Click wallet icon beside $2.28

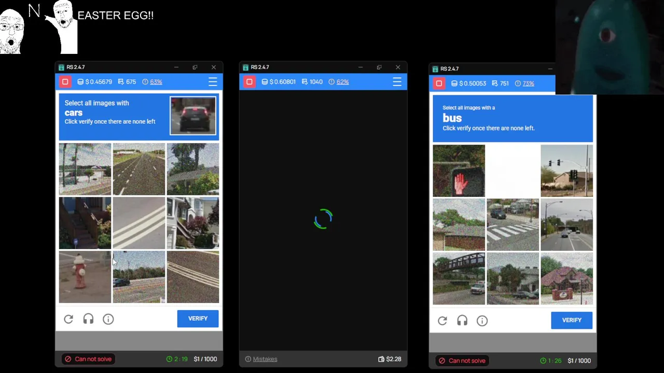coord(381,359)
